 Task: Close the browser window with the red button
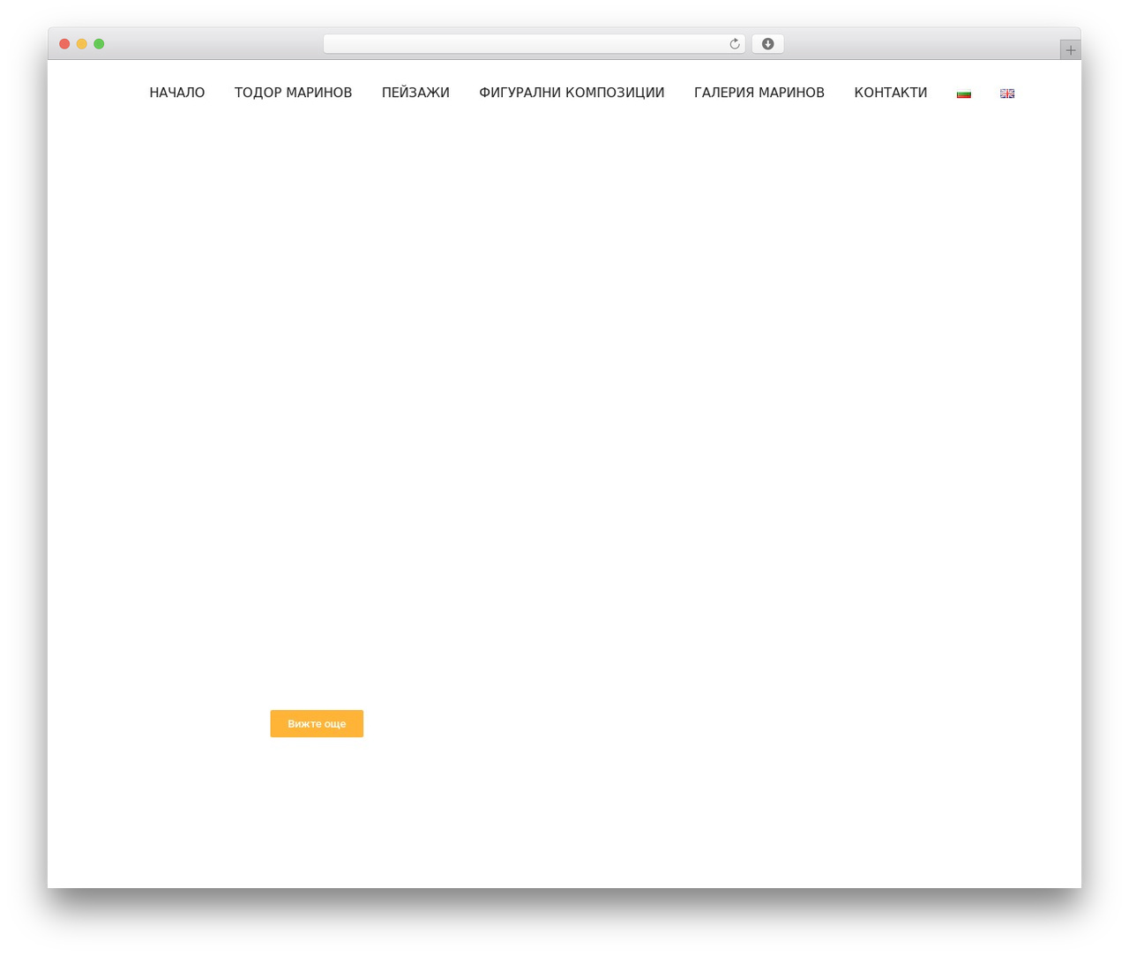coord(64,44)
